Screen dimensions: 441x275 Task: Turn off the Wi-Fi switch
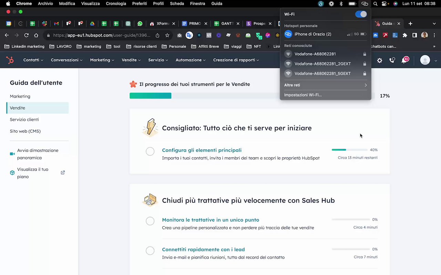[361, 14]
